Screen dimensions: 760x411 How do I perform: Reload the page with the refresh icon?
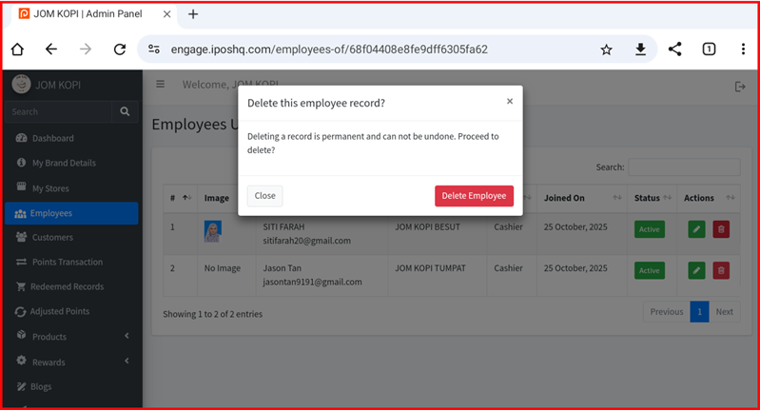119,49
